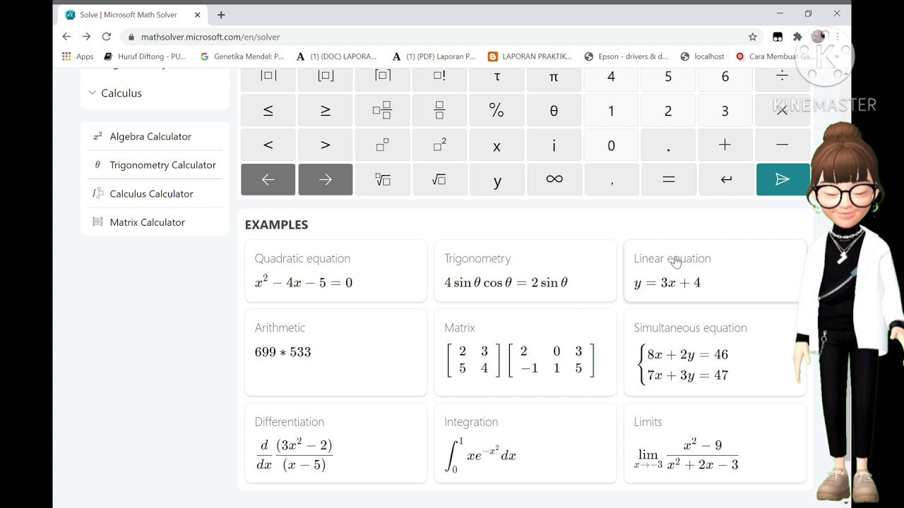The width and height of the screenshot is (904, 508).
Task: Open the browser extensions puzzle icon
Action: pos(797,37)
